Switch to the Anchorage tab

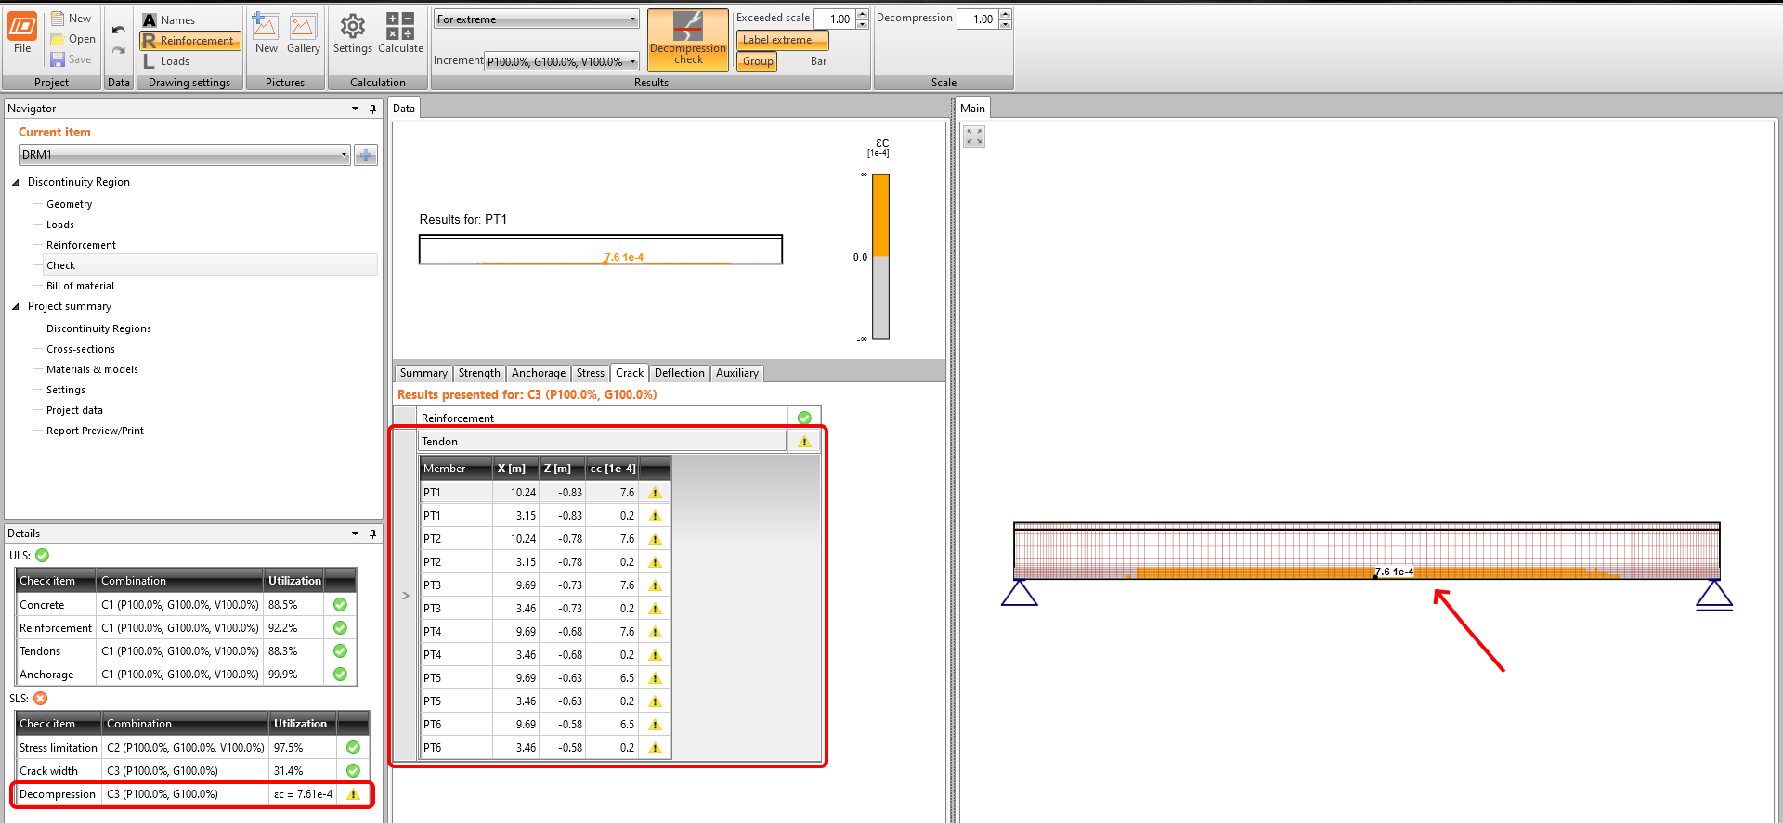coord(538,373)
